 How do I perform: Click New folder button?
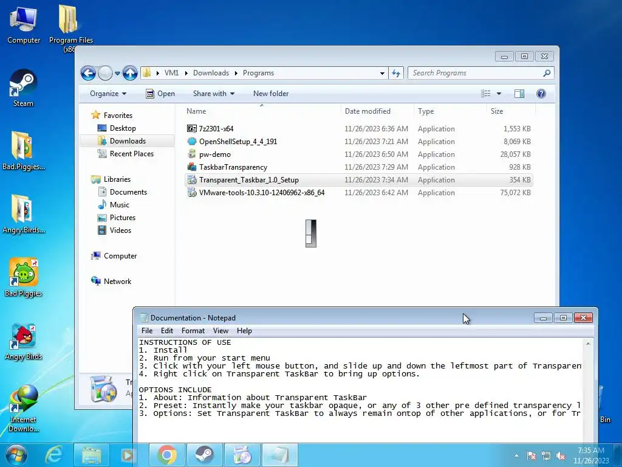click(x=271, y=94)
